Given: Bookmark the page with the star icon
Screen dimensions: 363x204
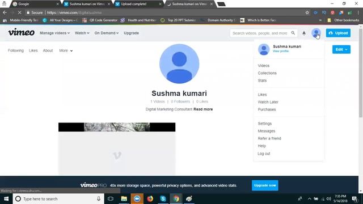Looking at the screenshot, I should [307, 12].
